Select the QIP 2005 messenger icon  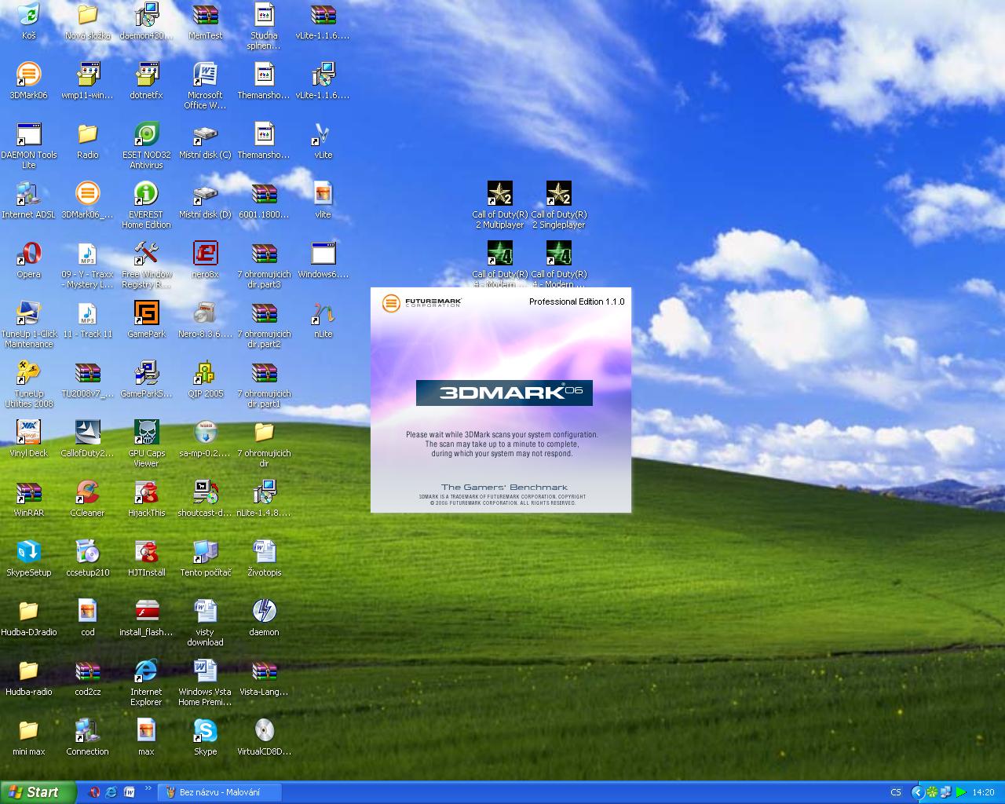click(x=206, y=373)
